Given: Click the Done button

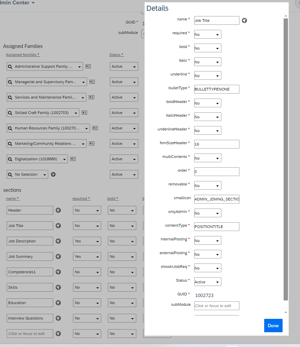Looking at the screenshot, I should [x=273, y=326].
